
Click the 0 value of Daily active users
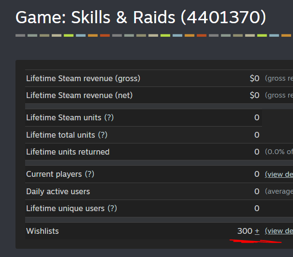pyautogui.click(x=257, y=191)
